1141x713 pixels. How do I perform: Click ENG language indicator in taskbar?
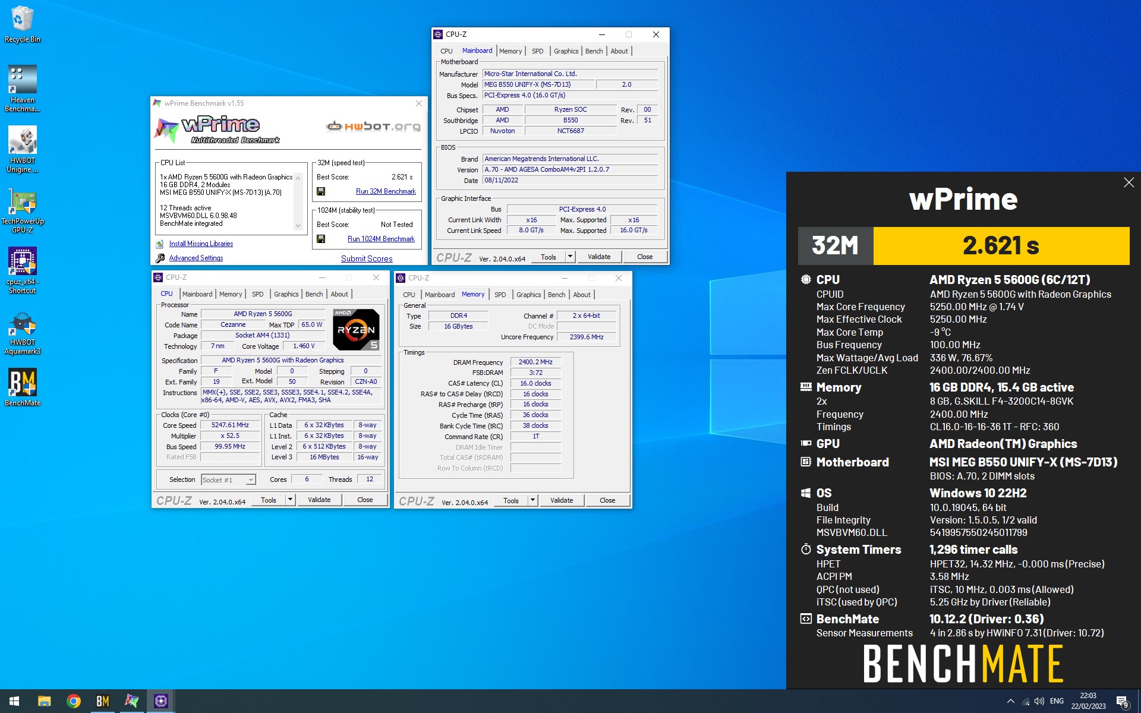coord(1057,701)
